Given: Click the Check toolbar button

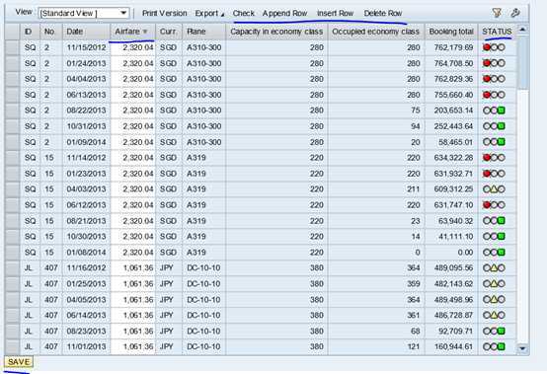Looking at the screenshot, I should pos(244,13).
